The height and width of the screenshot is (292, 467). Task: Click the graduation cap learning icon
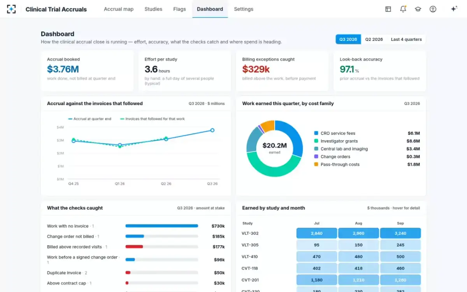coord(418,9)
